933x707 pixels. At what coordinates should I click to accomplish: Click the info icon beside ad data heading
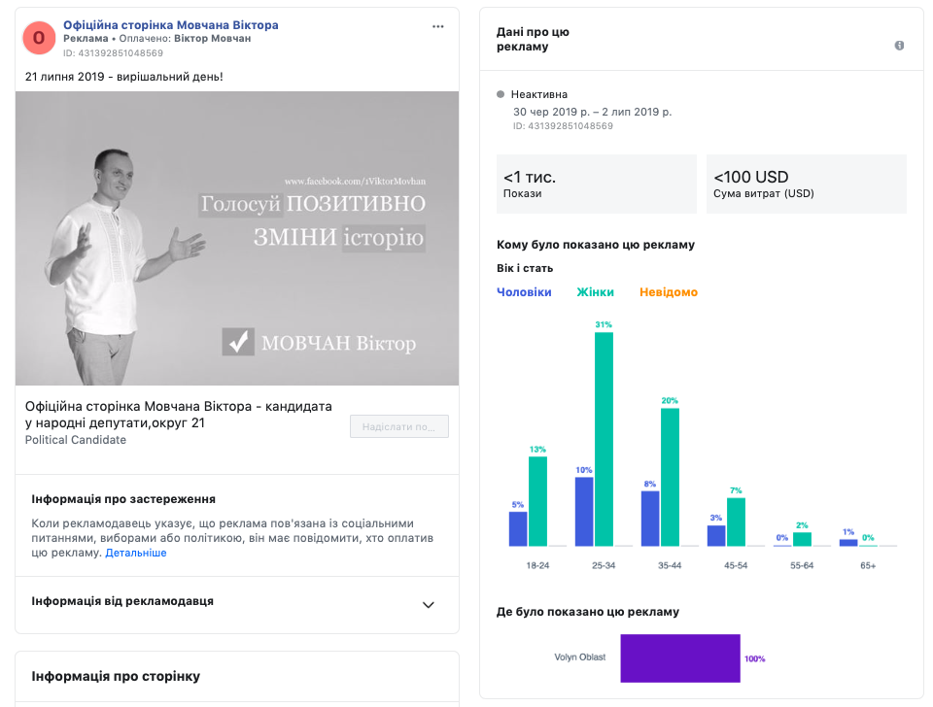click(x=899, y=46)
